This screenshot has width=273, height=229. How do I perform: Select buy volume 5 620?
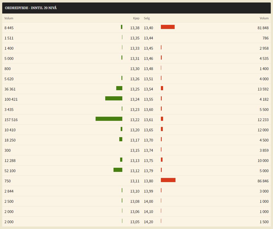point(9,79)
